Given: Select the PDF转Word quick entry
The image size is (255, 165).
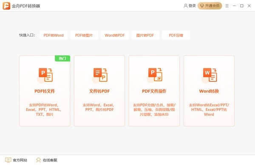Looking at the screenshot, I should click(x=54, y=35).
